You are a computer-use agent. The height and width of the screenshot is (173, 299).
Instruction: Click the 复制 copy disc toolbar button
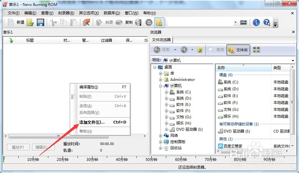coord(124,22)
